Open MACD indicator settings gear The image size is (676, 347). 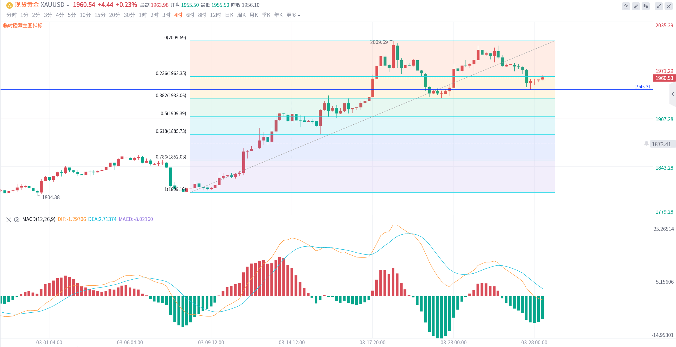click(x=17, y=220)
